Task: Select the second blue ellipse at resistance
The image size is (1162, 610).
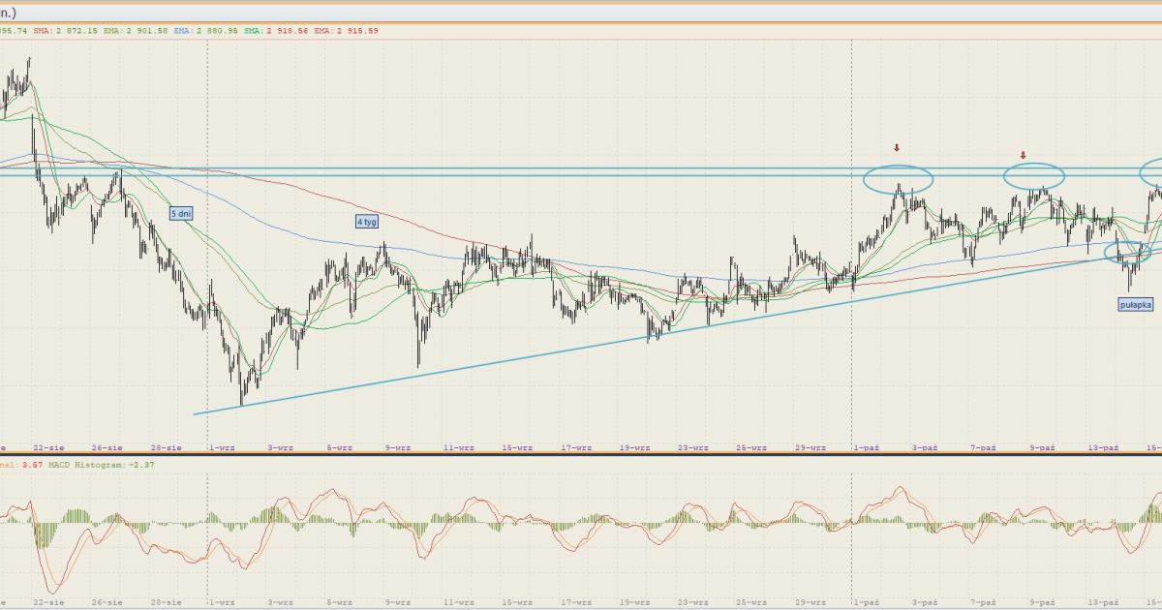Action: click(x=1033, y=175)
